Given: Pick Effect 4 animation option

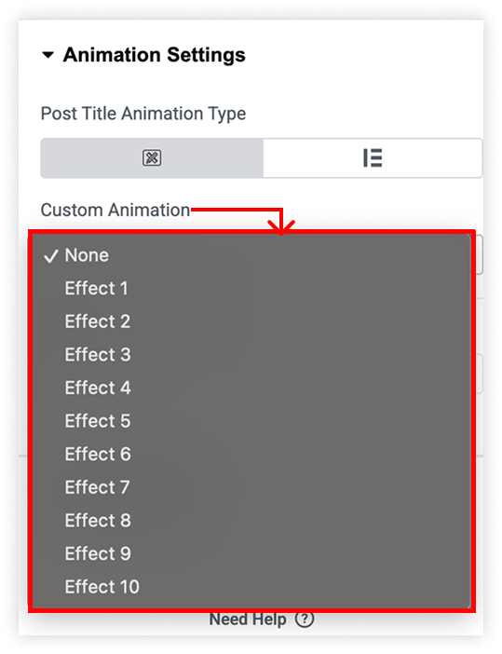Looking at the screenshot, I should pos(251,388).
